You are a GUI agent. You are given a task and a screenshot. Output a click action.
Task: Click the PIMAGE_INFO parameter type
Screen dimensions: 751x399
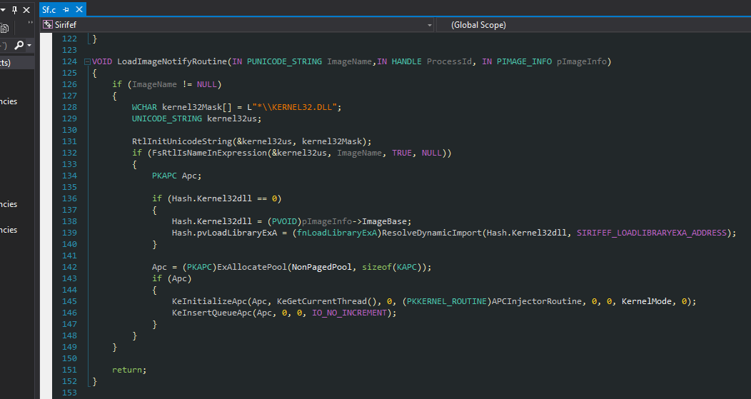[524, 61]
